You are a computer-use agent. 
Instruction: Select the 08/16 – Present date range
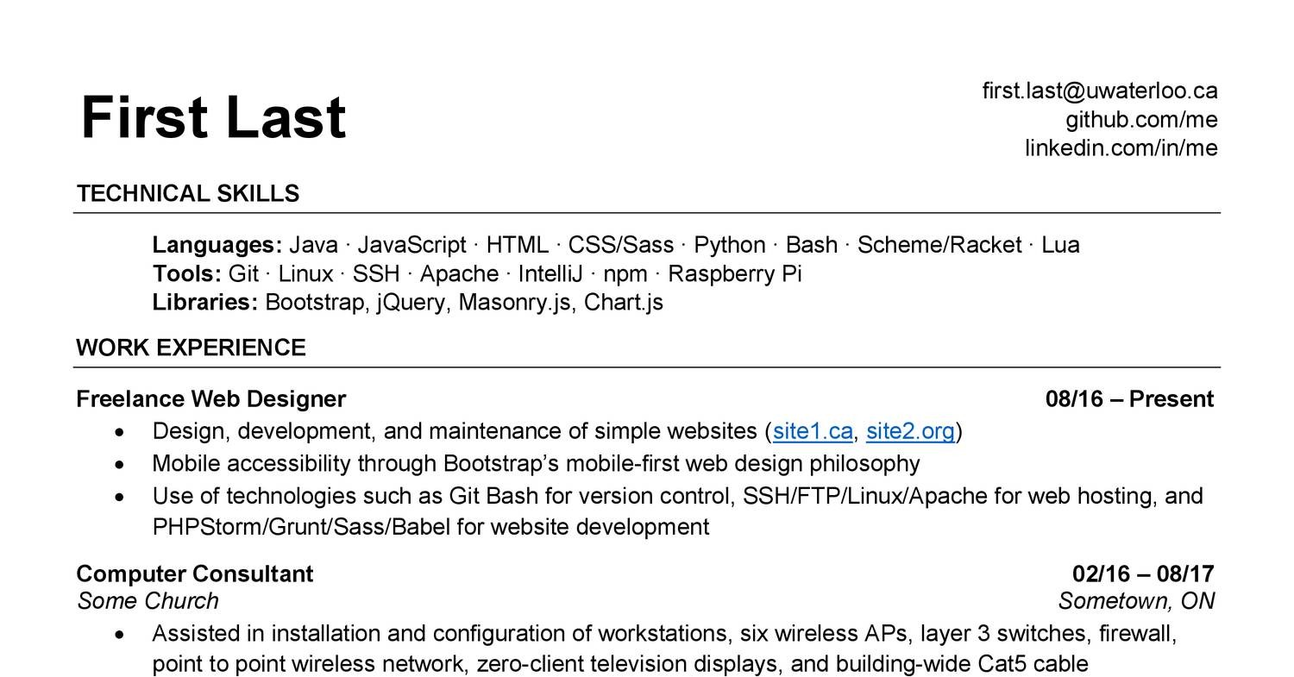[x=1129, y=398]
